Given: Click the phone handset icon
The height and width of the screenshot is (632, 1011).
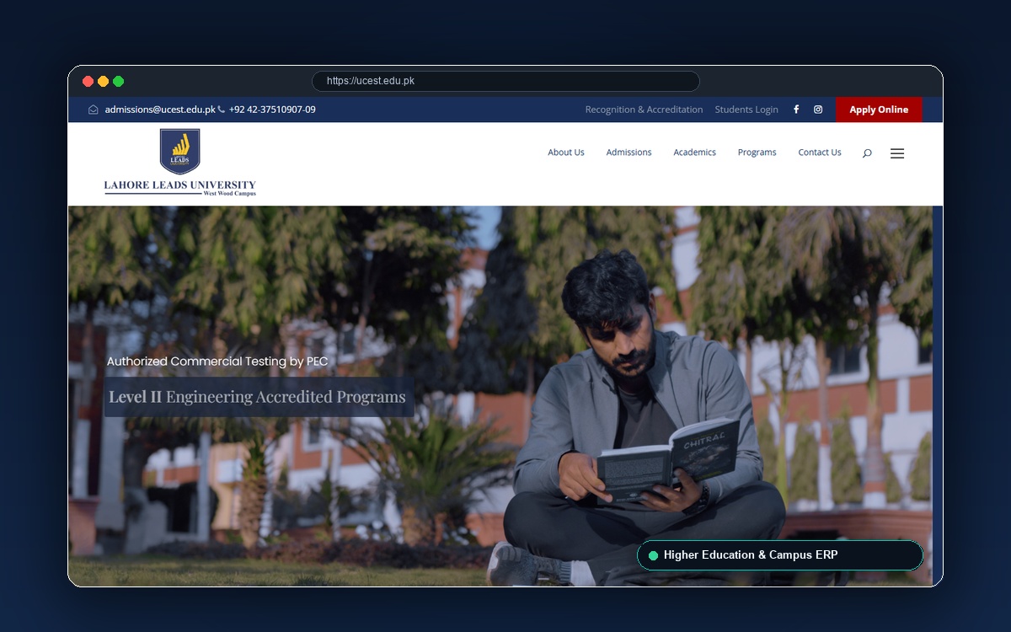Looking at the screenshot, I should pos(222,110).
